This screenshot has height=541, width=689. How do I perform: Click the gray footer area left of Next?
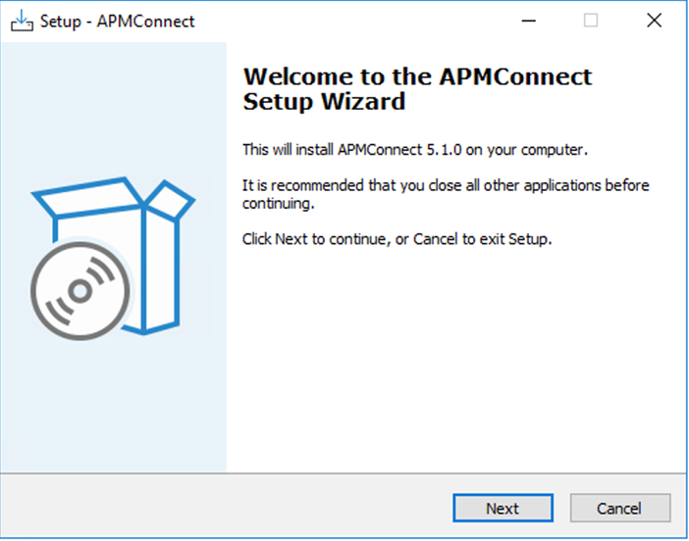click(227, 507)
